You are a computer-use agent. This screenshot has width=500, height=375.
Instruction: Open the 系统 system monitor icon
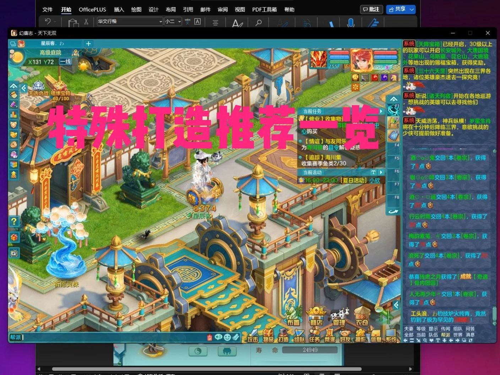(392, 336)
